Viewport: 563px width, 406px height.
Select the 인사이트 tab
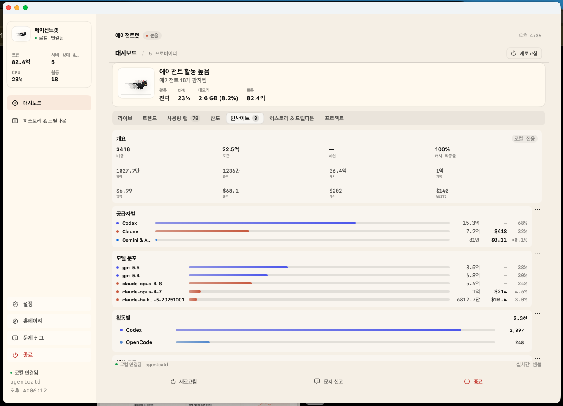(x=244, y=118)
